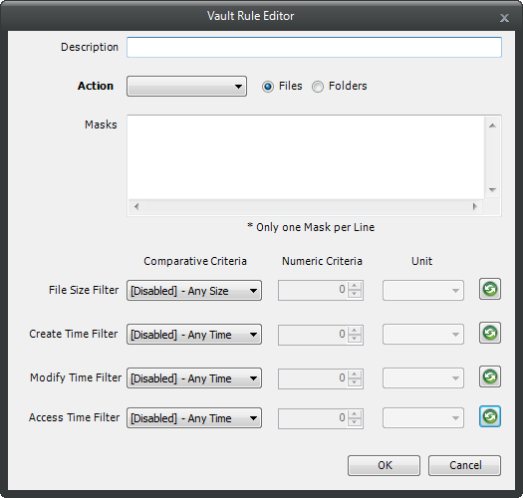Open the File Size Filter criteria dropdown

tap(194, 291)
